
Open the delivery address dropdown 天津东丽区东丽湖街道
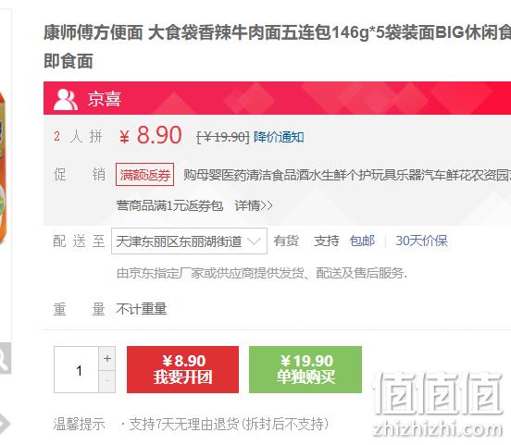click(189, 241)
